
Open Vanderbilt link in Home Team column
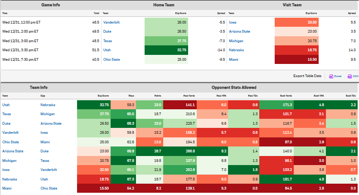(111, 23)
